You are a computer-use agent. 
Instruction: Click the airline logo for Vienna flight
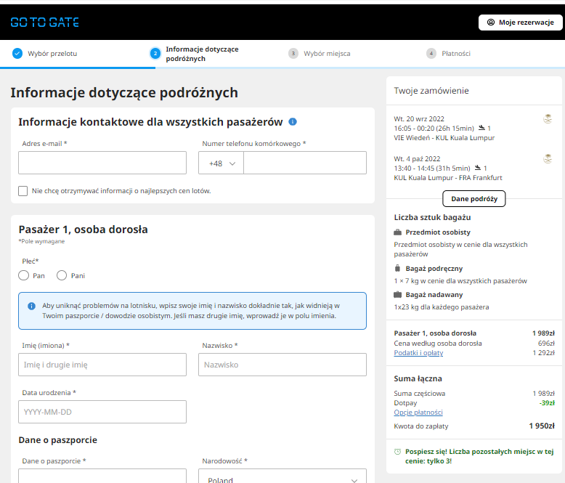pos(548,118)
